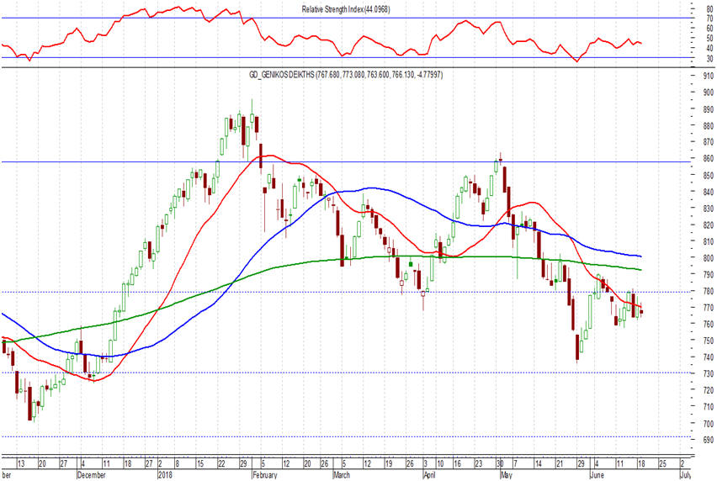Click the 850 price axis label
This screenshot has height=481, width=717.
[709, 176]
